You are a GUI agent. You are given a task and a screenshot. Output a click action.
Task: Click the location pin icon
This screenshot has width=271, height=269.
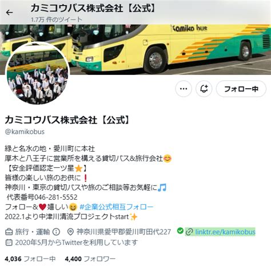(70, 232)
